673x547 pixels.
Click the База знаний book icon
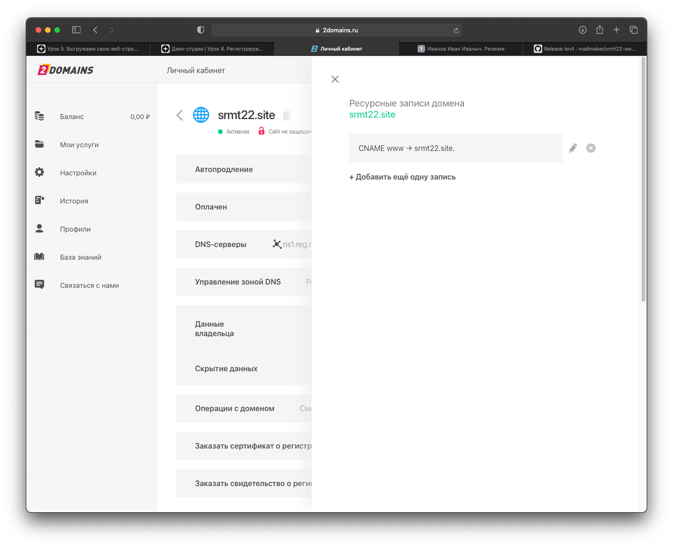click(x=39, y=257)
